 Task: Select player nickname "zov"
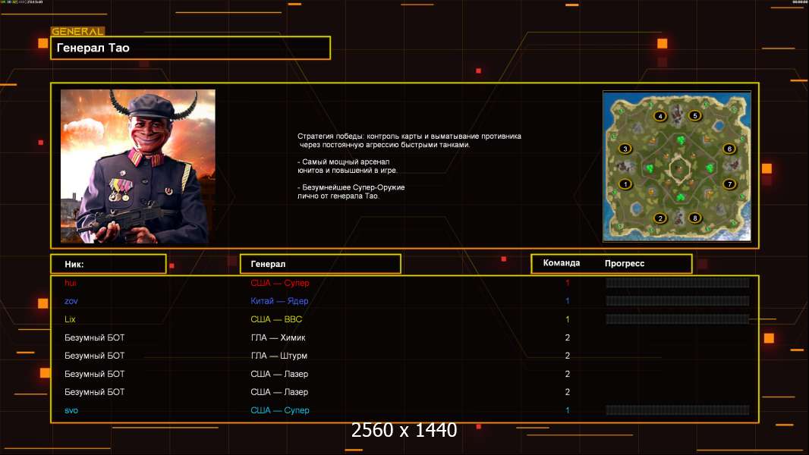tap(71, 301)
